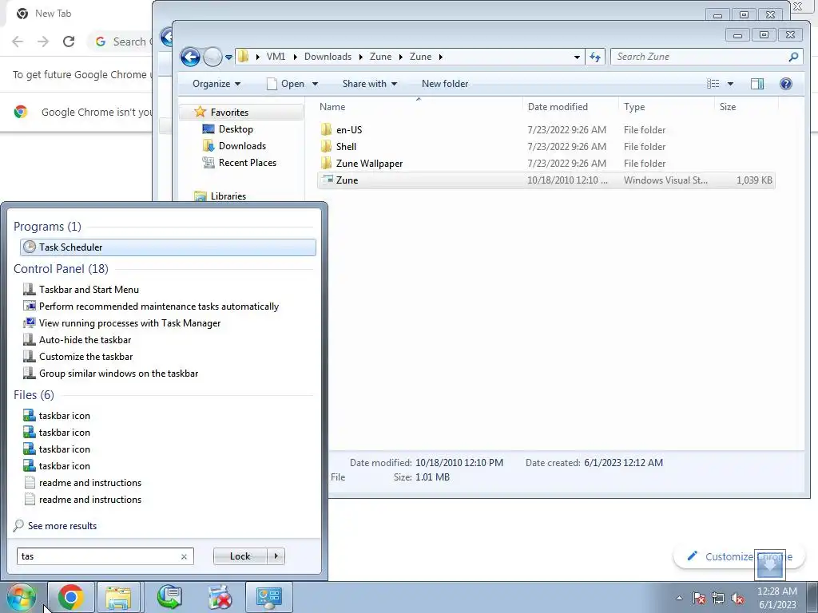Toggle the preview pane icon
Viewport: 818px width, 613px height.
pyautogui.click(x=757, y=83)
